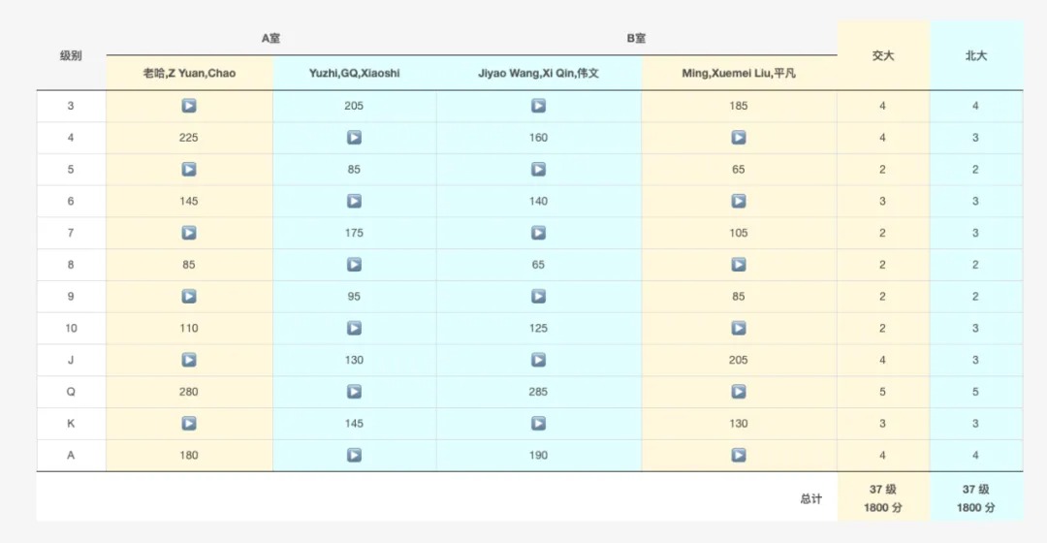Play row 7 video under 老哈,Z Yuan,Chao

click(189, 233)
